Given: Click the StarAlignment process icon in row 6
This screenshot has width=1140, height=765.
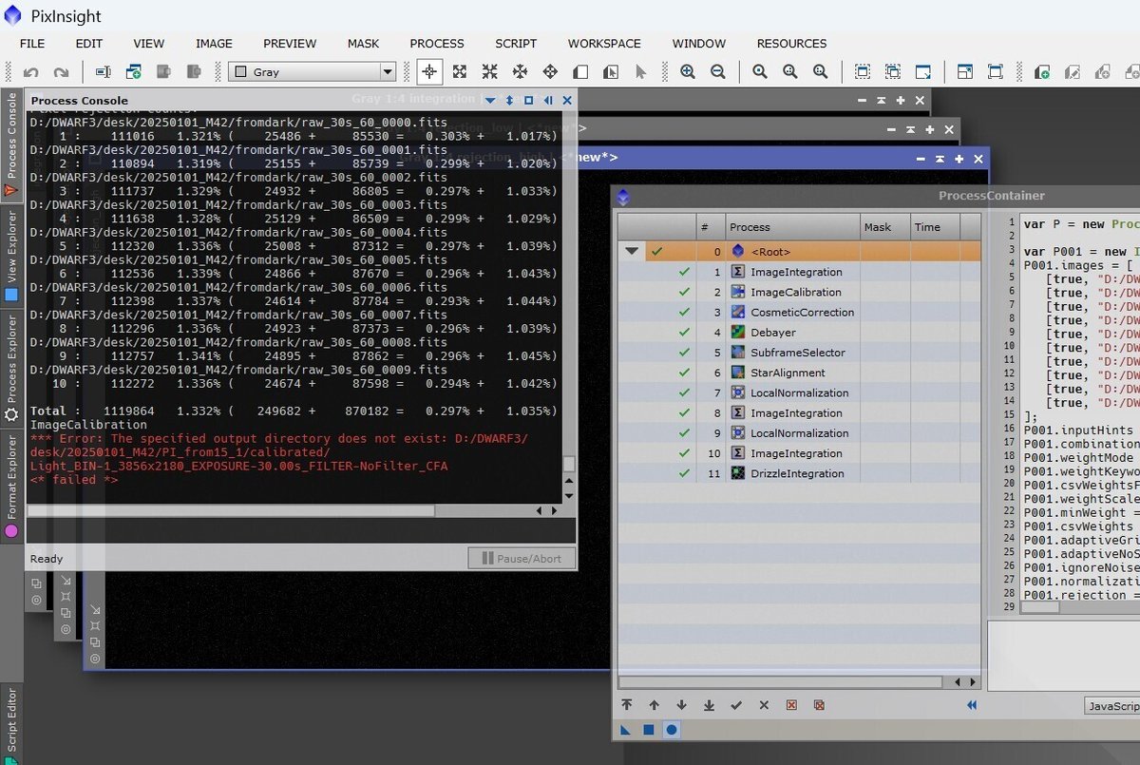Looking at the screenshot, I should click(738, 373).
